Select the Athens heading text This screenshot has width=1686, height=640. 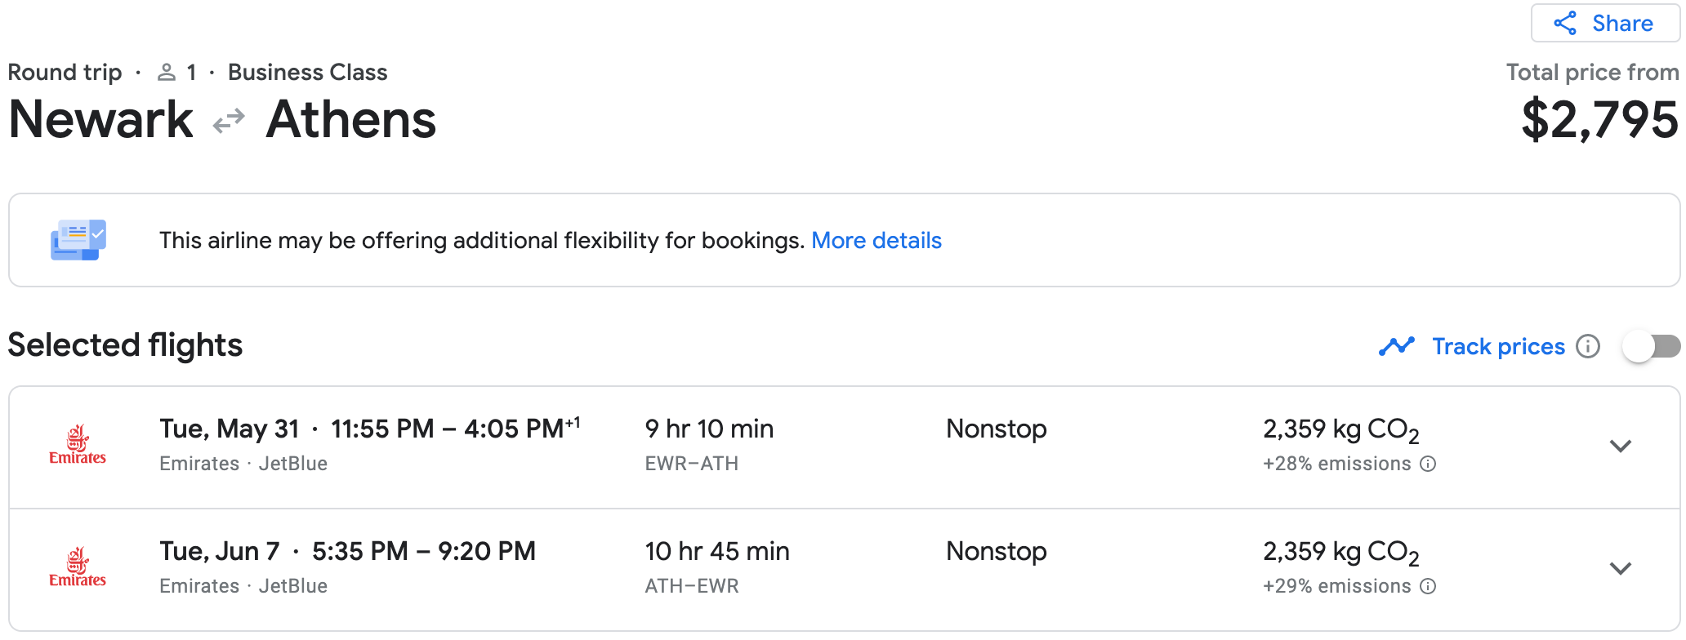coord(351,119)
